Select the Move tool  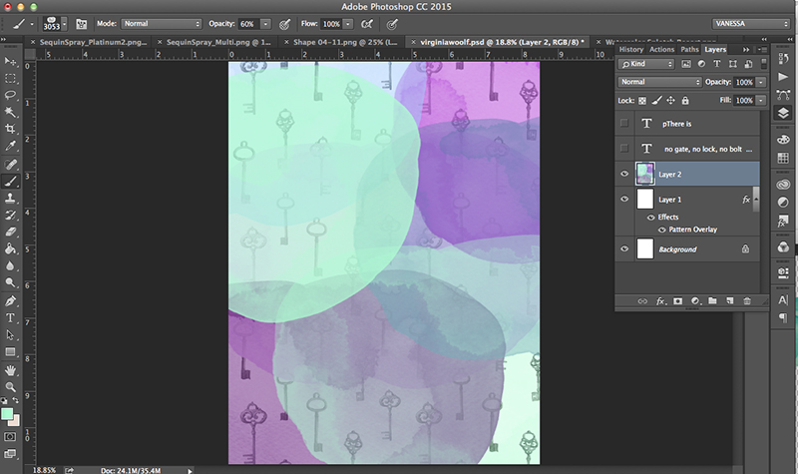[x=10, y=62]
